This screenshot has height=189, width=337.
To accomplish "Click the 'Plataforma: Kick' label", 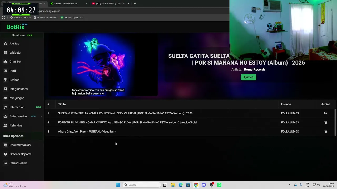I will (x=22, y=35).
